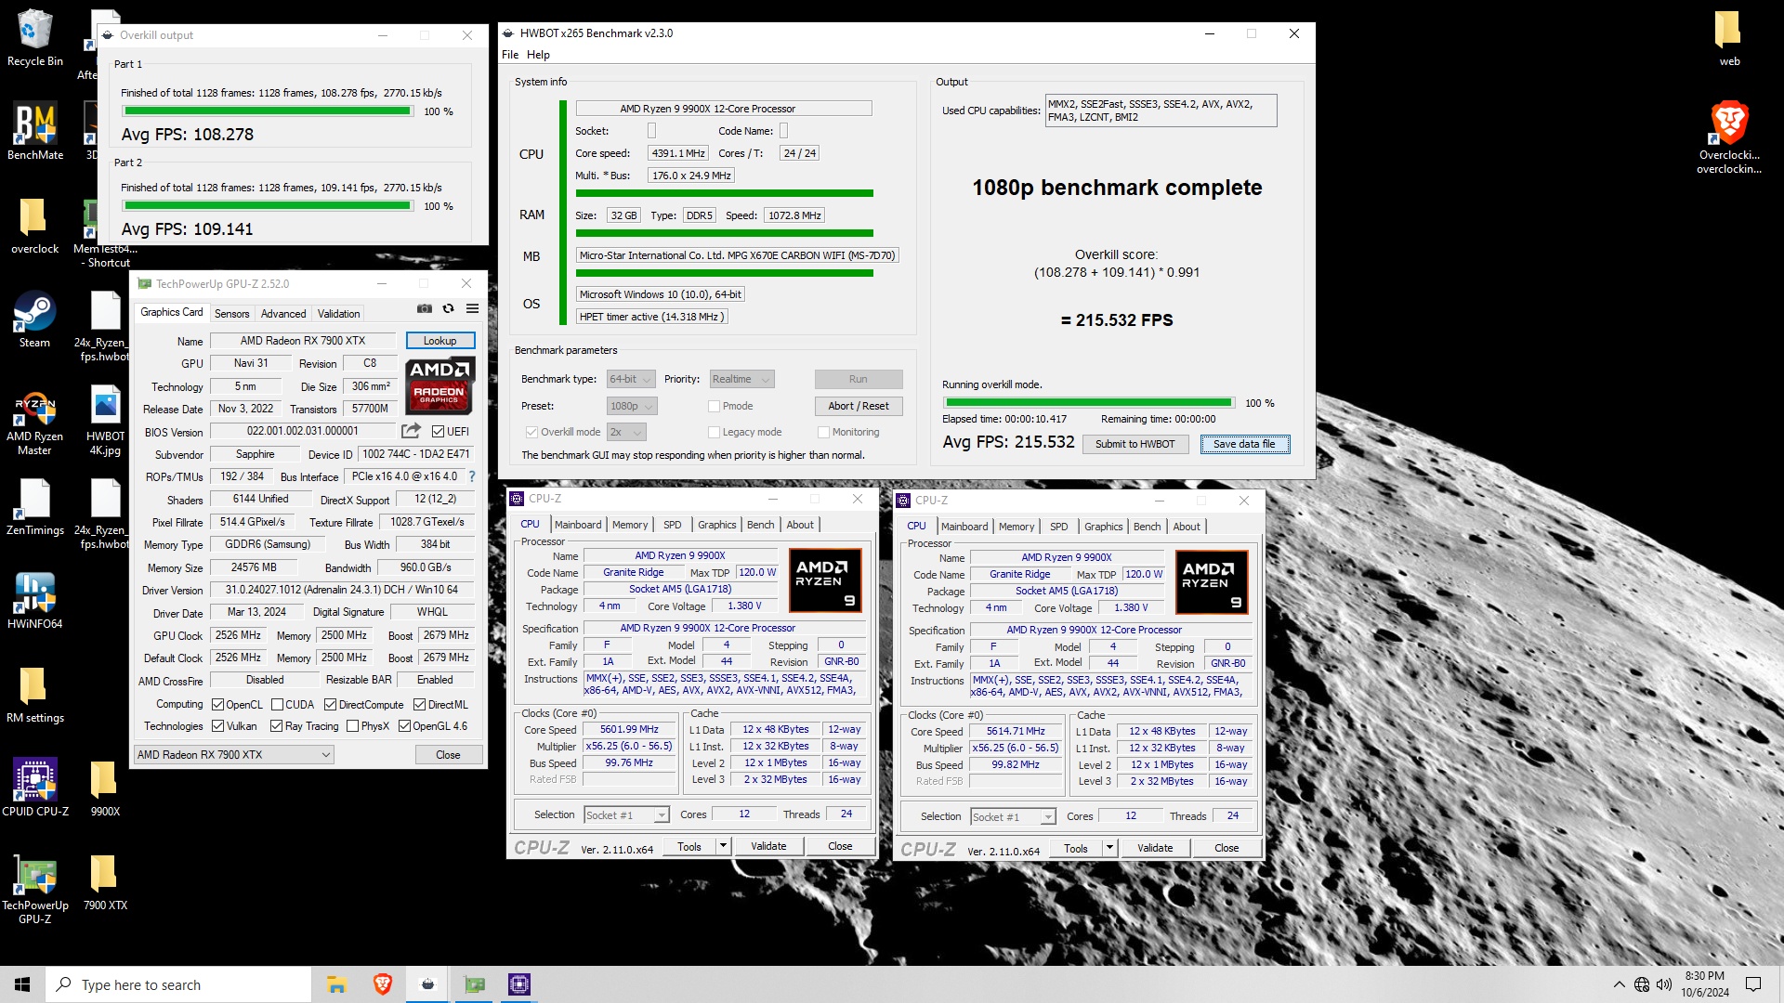
Task: Open the Recycle Bin desktop icon
Action: click(34, 38)
